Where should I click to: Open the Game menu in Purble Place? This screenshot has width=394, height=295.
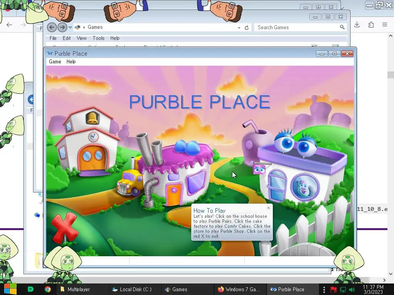pos(55,62)
